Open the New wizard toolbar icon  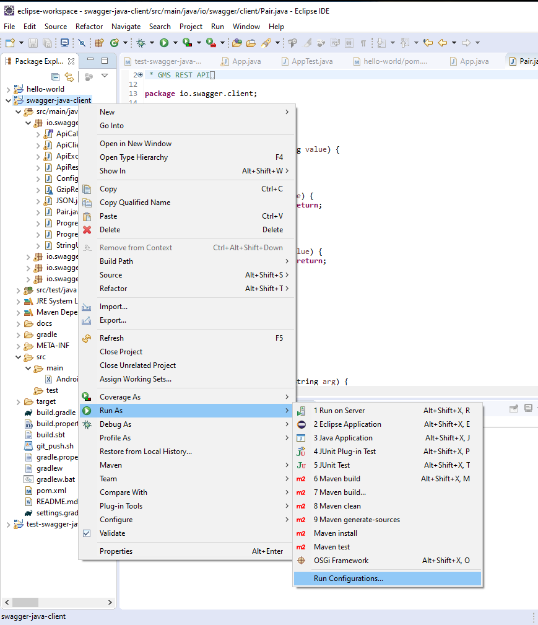click(9, 43)
